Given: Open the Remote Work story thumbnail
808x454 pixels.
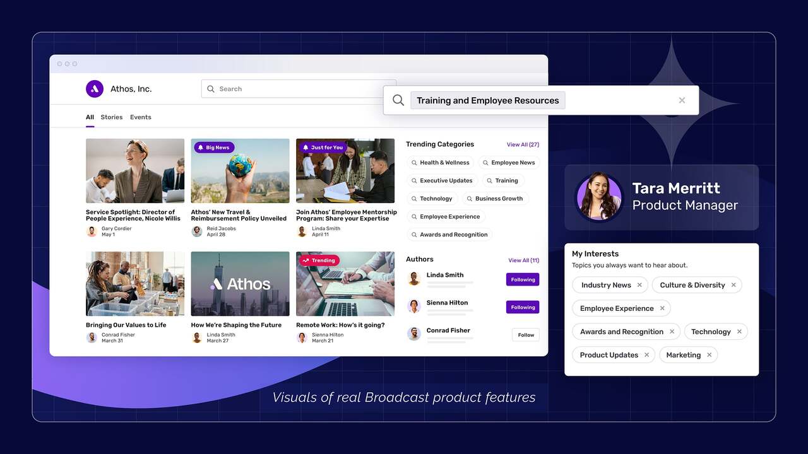Looking at the screenshot, I should pyautogui.click(x=345, y=284).
